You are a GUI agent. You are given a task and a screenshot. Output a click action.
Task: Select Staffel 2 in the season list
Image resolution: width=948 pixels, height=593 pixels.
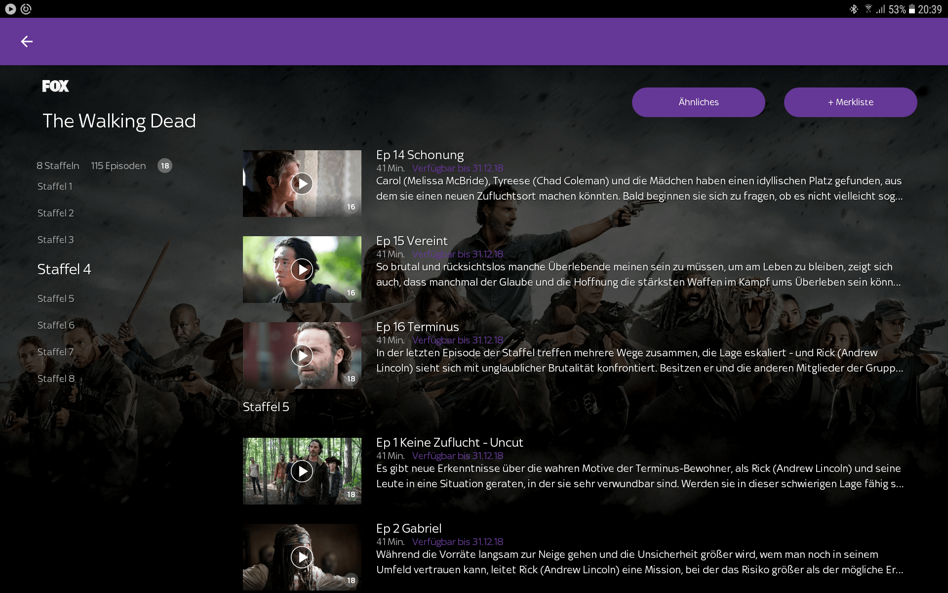[55, 213]
